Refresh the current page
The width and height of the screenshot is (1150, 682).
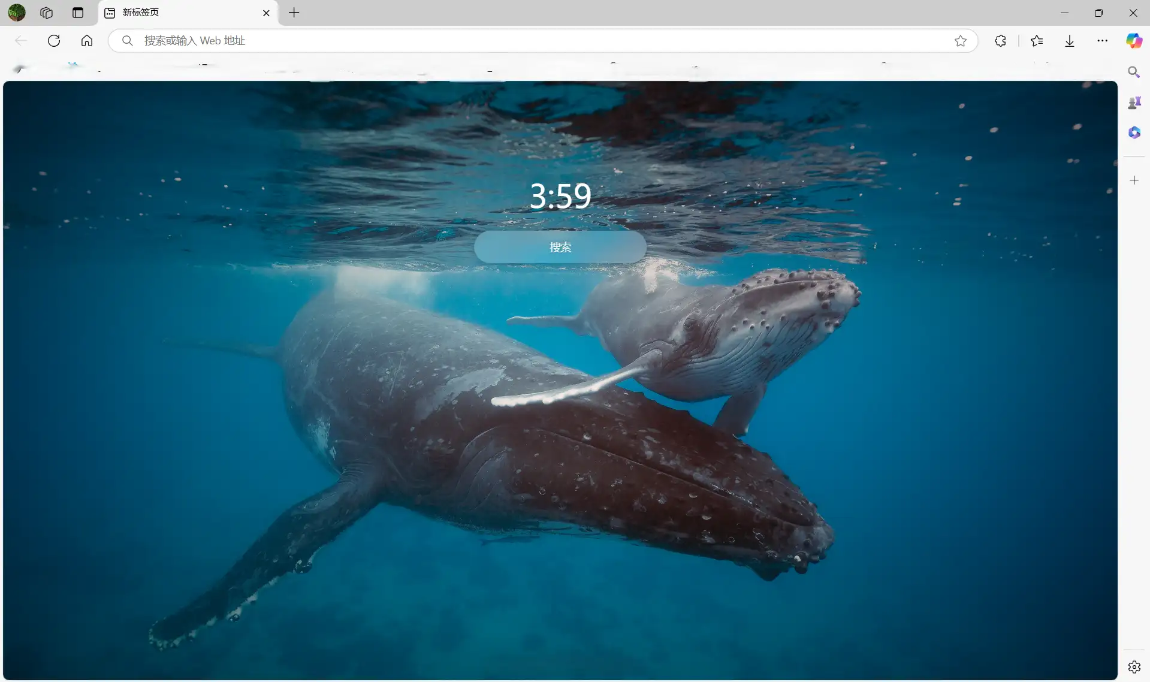[x=54, y=41]
